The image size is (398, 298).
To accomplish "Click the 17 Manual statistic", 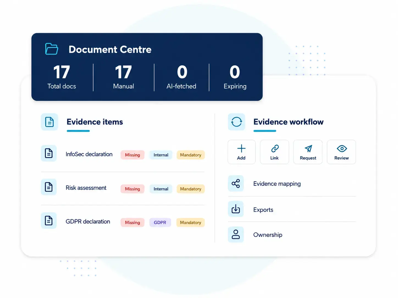I will pos(123,77).
